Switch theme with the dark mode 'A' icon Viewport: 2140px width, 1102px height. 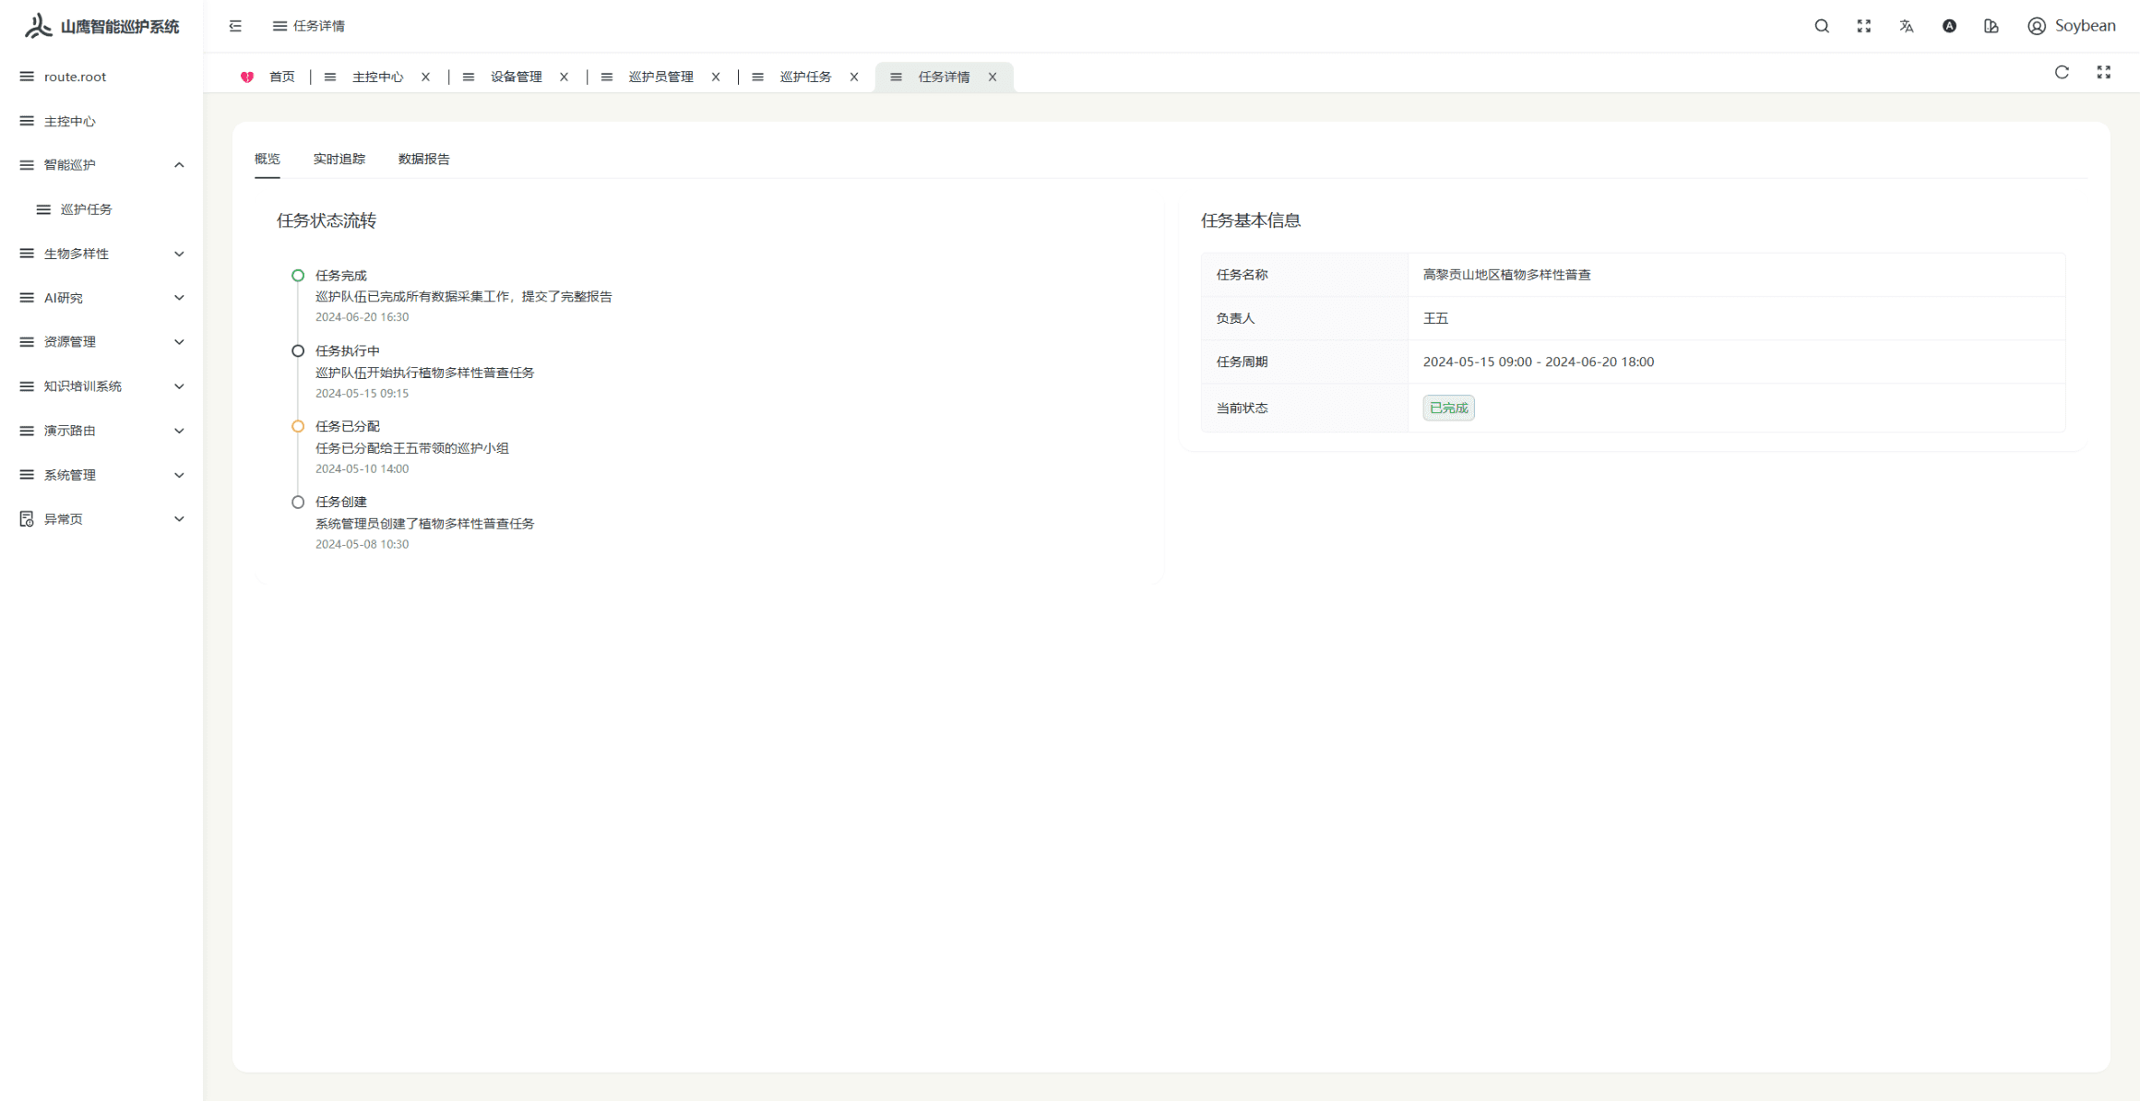pyautogui.click(x=1949, y=26)
